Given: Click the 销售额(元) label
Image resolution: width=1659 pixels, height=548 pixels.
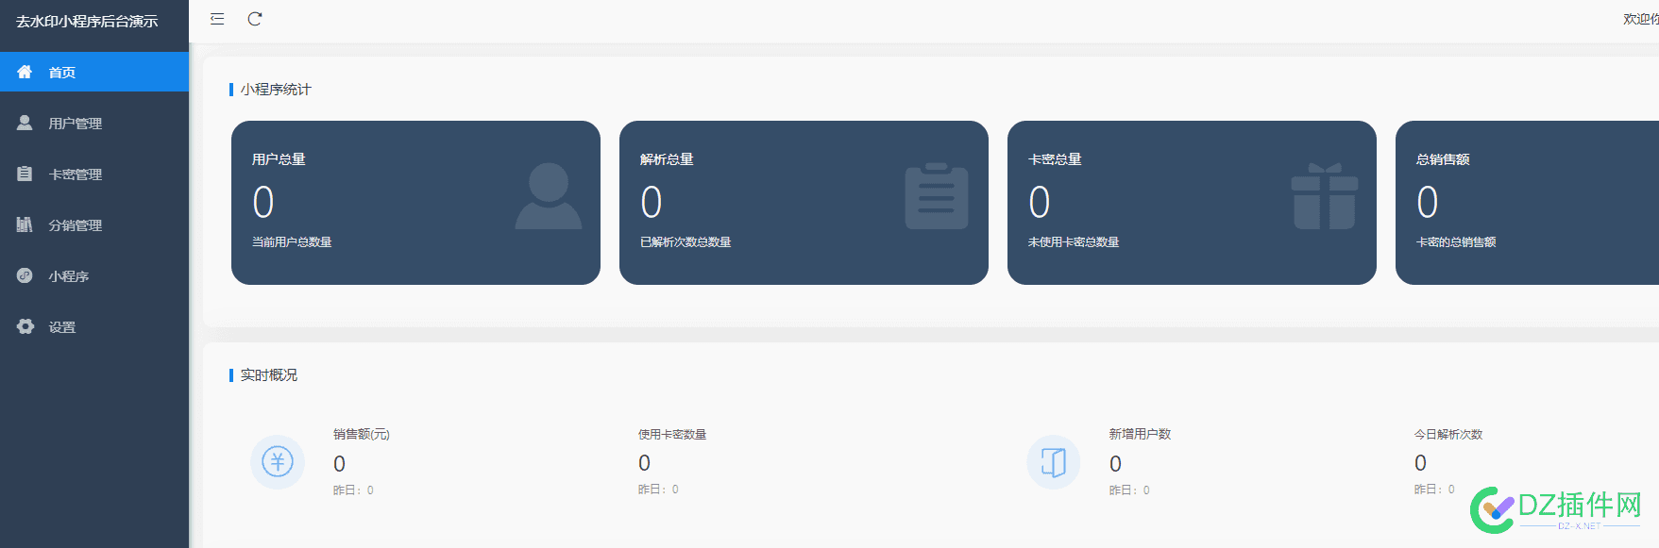Looking at the screenshot, I should (x=362, y=435).
